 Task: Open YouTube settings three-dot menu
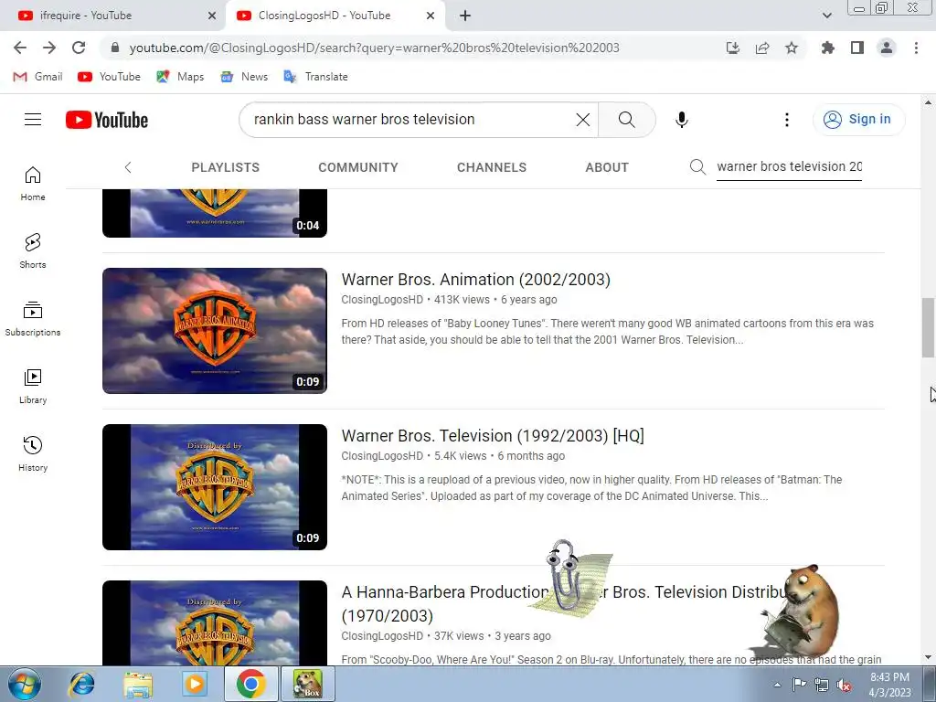pyautogui.click(x=786, y=120)
